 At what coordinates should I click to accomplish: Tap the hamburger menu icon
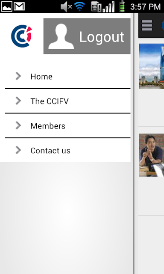tap(147, 25)
